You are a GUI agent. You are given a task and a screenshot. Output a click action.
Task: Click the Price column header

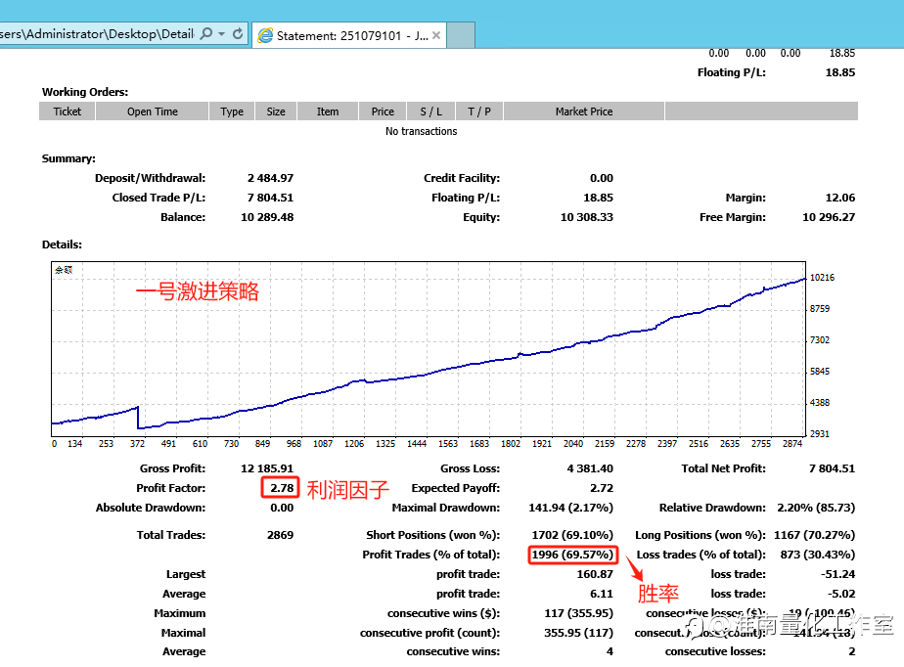pyautogui.click(x=383, y=111)
